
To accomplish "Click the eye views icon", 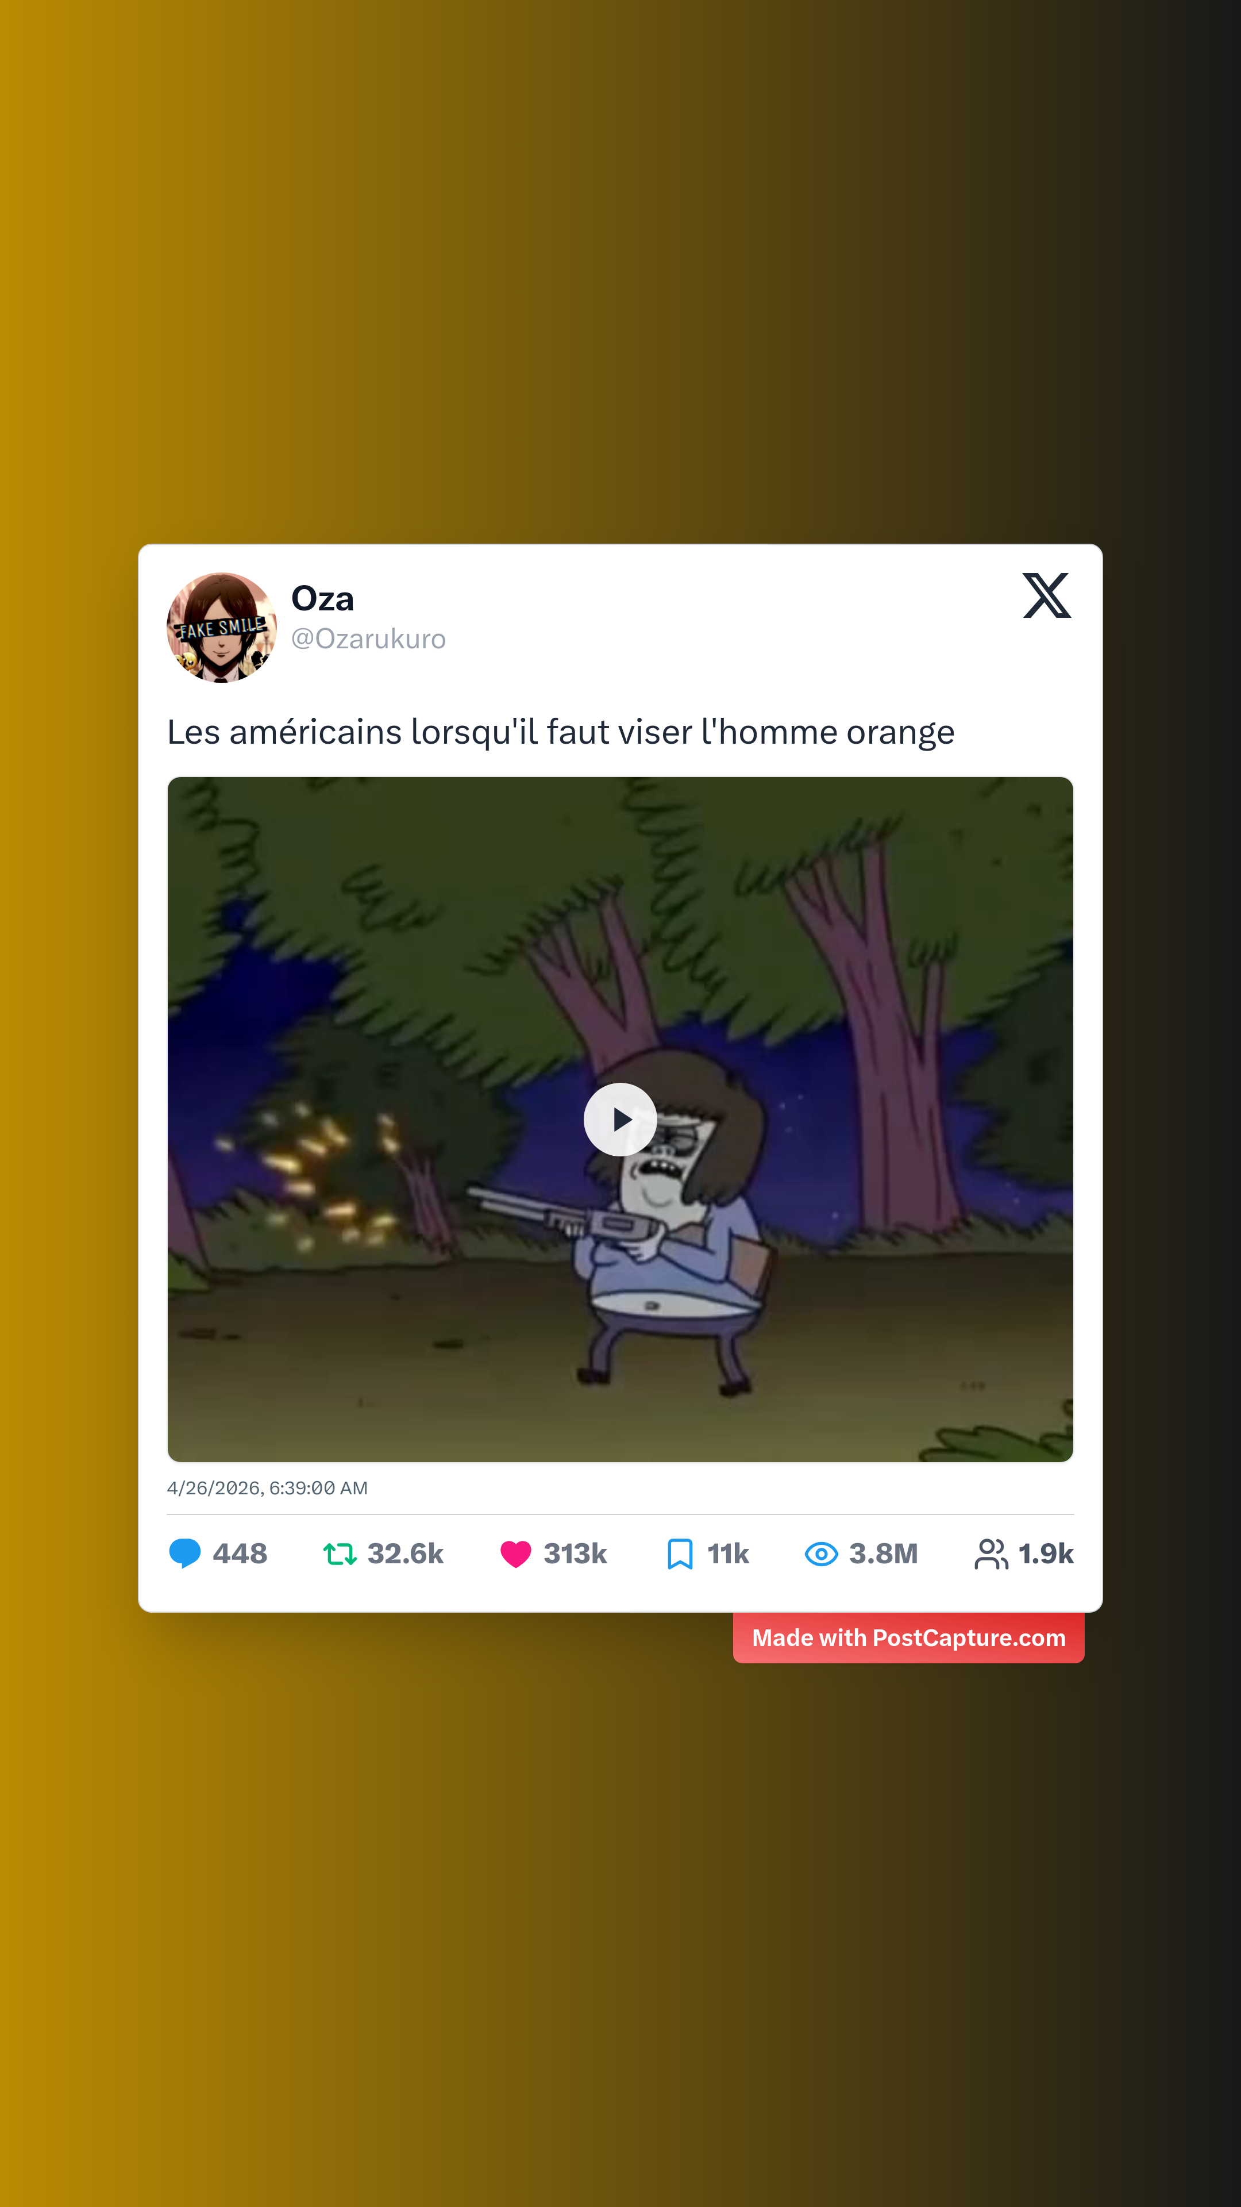I will click(822, 1554).
